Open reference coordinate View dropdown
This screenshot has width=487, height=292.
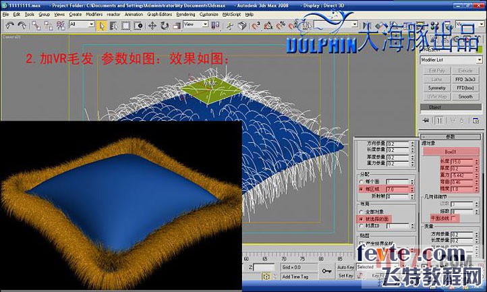coord(196,24)
